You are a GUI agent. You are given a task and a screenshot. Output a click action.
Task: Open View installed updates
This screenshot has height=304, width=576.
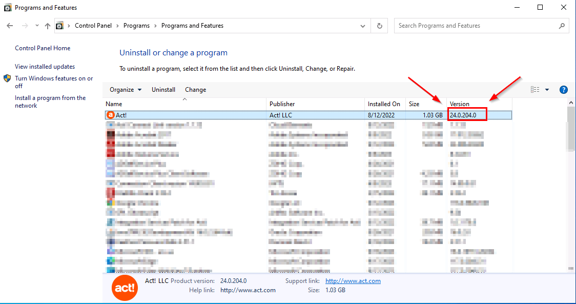point(45,67)
